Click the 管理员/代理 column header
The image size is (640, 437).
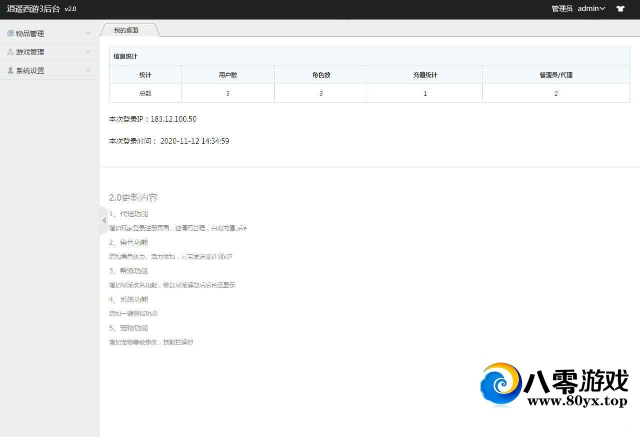(x=555, y=75)
